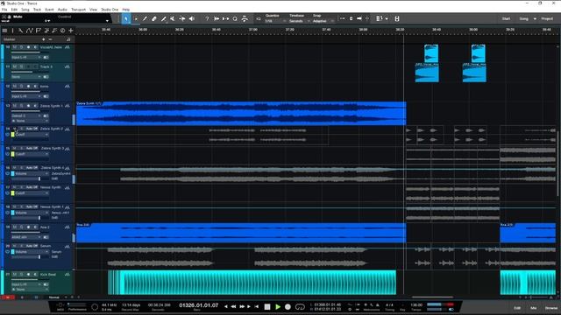Show automation icon above track list
The height and width of the screenshot is (315, 561).
29,31
